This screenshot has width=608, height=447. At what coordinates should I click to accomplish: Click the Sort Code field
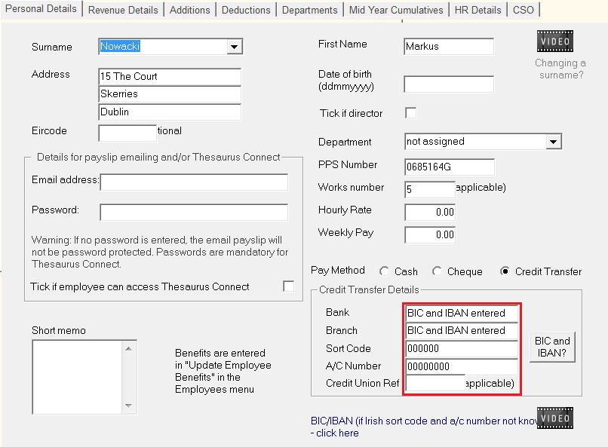pyautogui.click(x=462, y=348)
